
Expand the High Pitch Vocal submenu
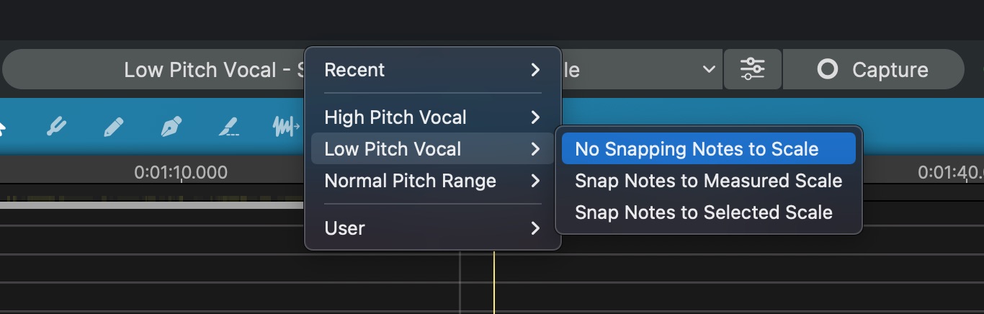click(x=432, y=117)
